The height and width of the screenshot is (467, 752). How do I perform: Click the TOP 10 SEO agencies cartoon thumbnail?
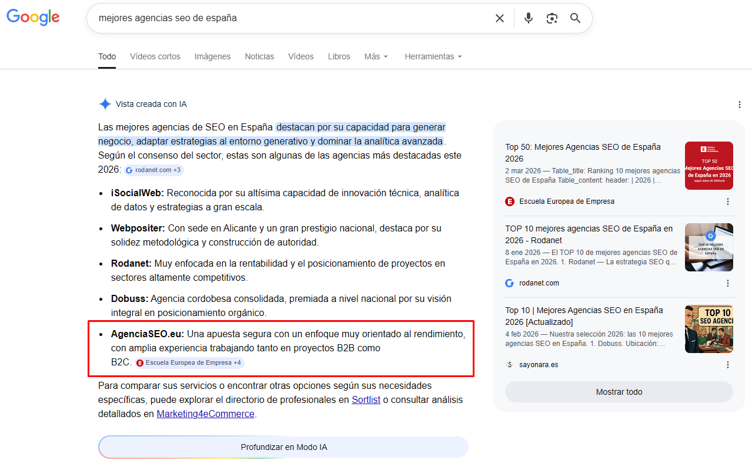(709, 329)
